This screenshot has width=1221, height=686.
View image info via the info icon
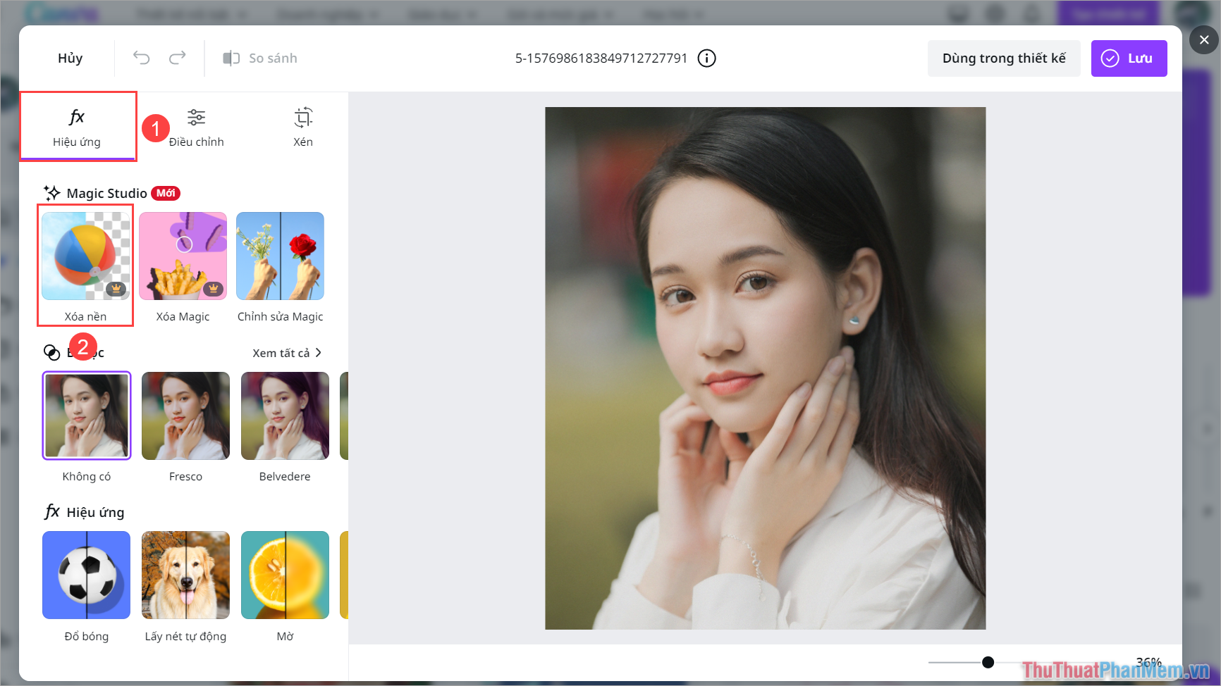coord(706,58)
